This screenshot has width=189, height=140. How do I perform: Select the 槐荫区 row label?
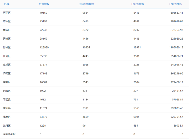[x=7, y=30]
